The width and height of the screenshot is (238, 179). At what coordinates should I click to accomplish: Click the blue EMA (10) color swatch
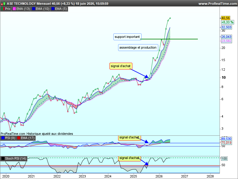click(x=34, y=9)
